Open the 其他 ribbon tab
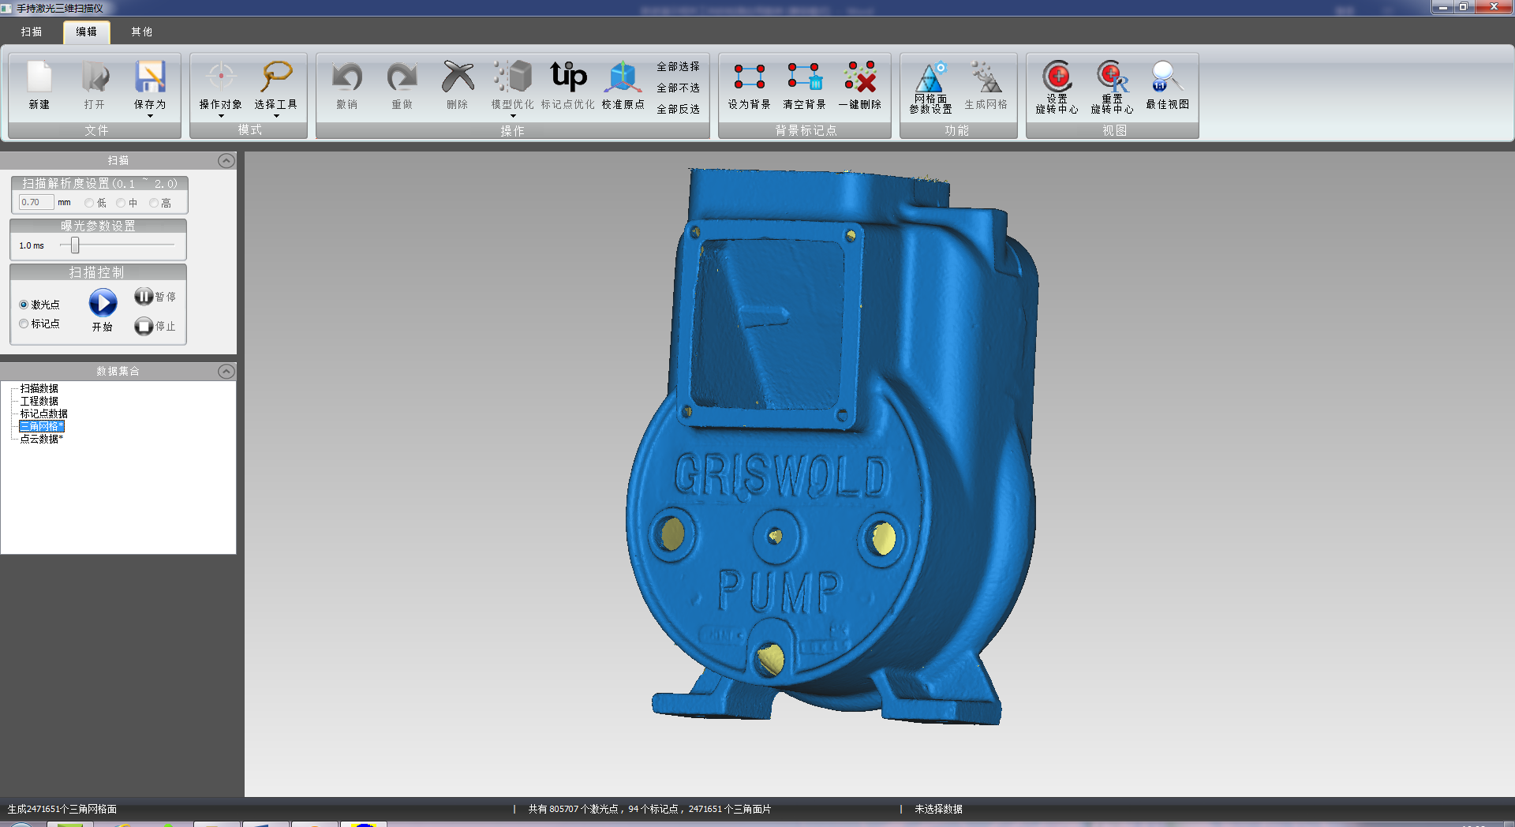The image size is (1515, 827). coord(142,32)
